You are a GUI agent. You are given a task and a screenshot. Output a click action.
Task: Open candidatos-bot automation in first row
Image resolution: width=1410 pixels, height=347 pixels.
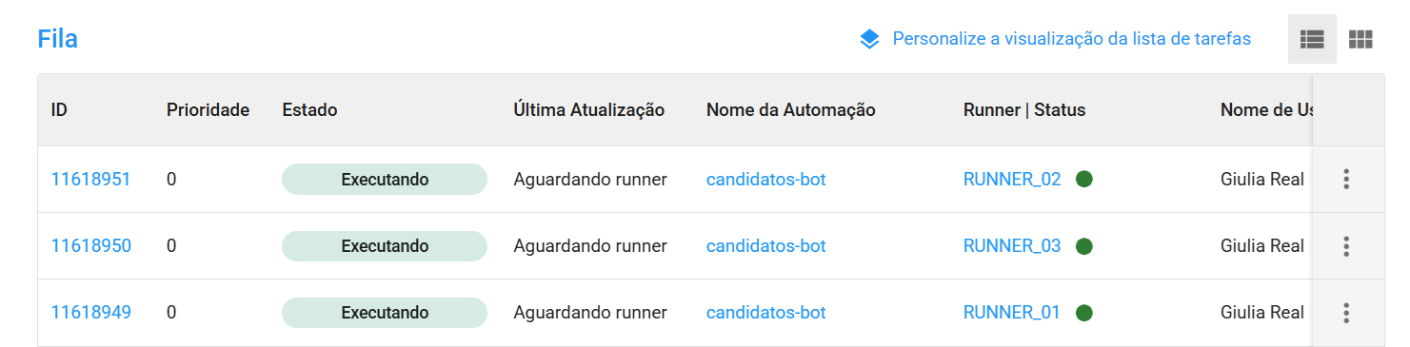point(765,179)
